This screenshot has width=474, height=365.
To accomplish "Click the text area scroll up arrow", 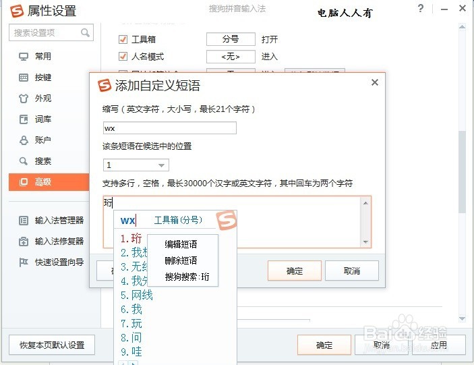I will pyautogui.click(x=365, y=203).
